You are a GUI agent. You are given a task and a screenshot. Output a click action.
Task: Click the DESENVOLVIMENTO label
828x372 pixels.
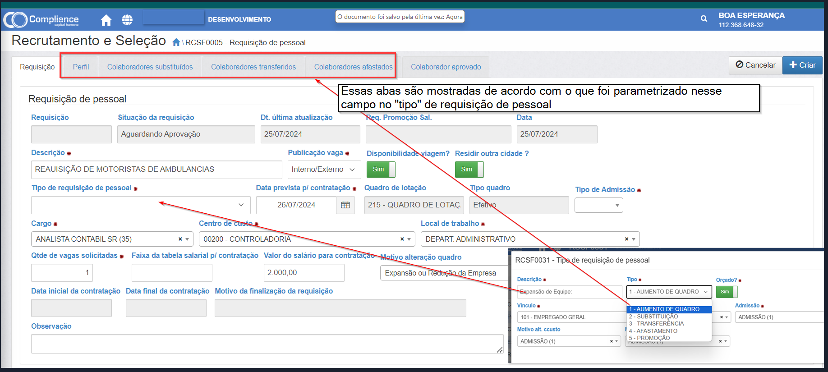click(x=239, y=19)
